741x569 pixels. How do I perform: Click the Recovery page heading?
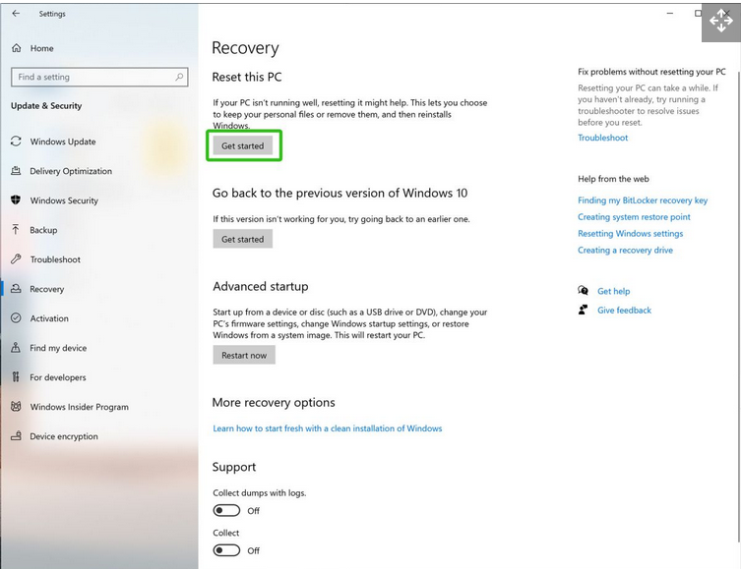[245, 48]
